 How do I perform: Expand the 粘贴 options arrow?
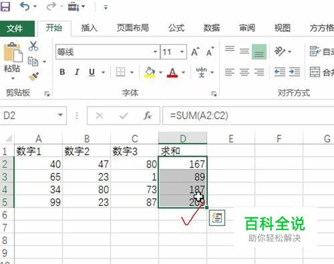click(13, 78)
